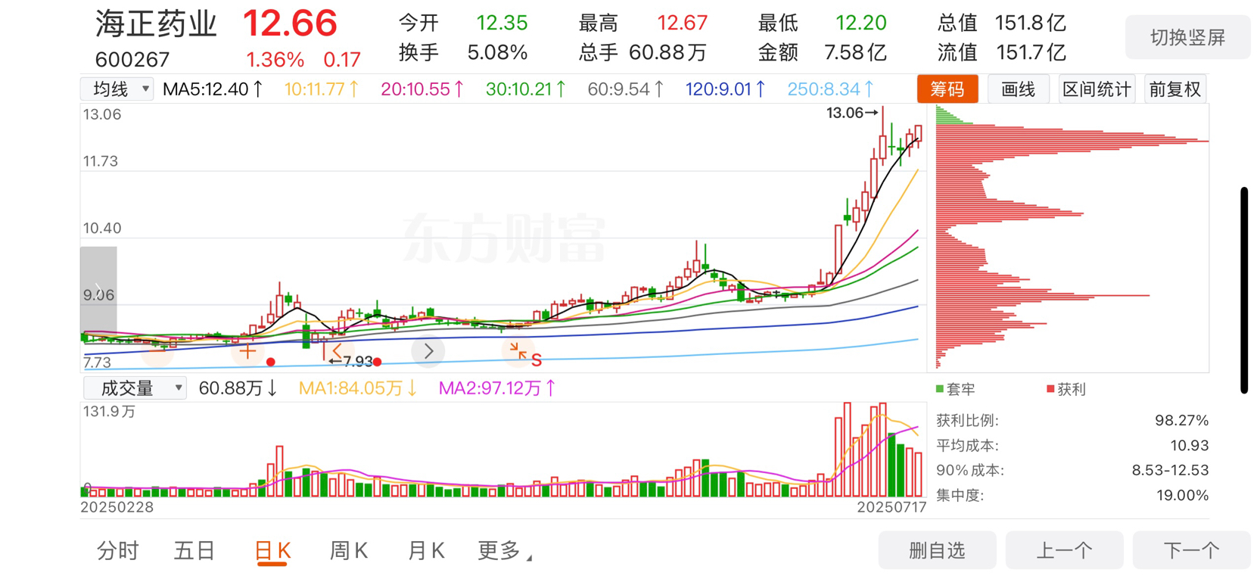Enable 画线 drawing mode
This screenshot has height=582, width=1260.
[1018, 89]
